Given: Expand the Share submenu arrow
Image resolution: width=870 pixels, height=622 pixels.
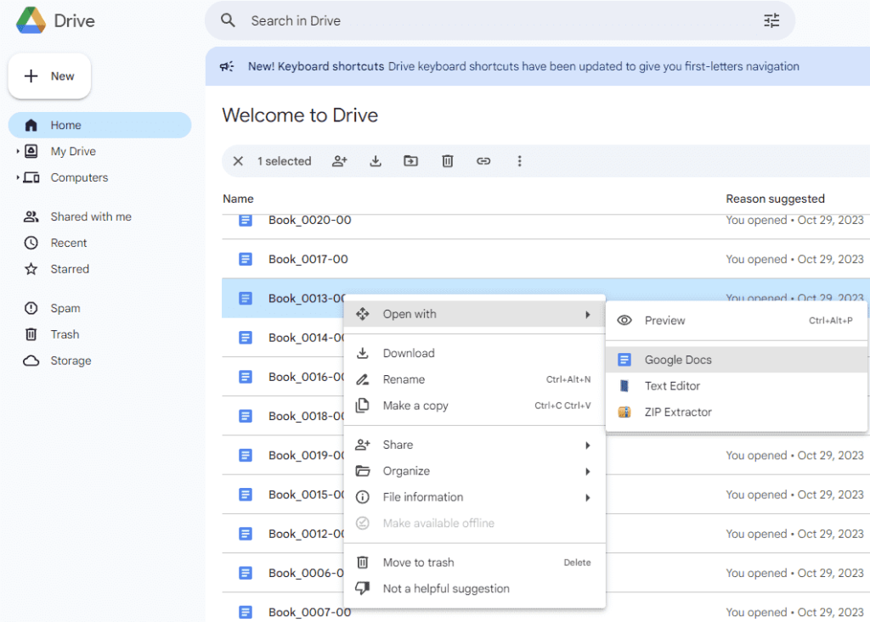Looking at the screenshot, I should tap(588, 445).
